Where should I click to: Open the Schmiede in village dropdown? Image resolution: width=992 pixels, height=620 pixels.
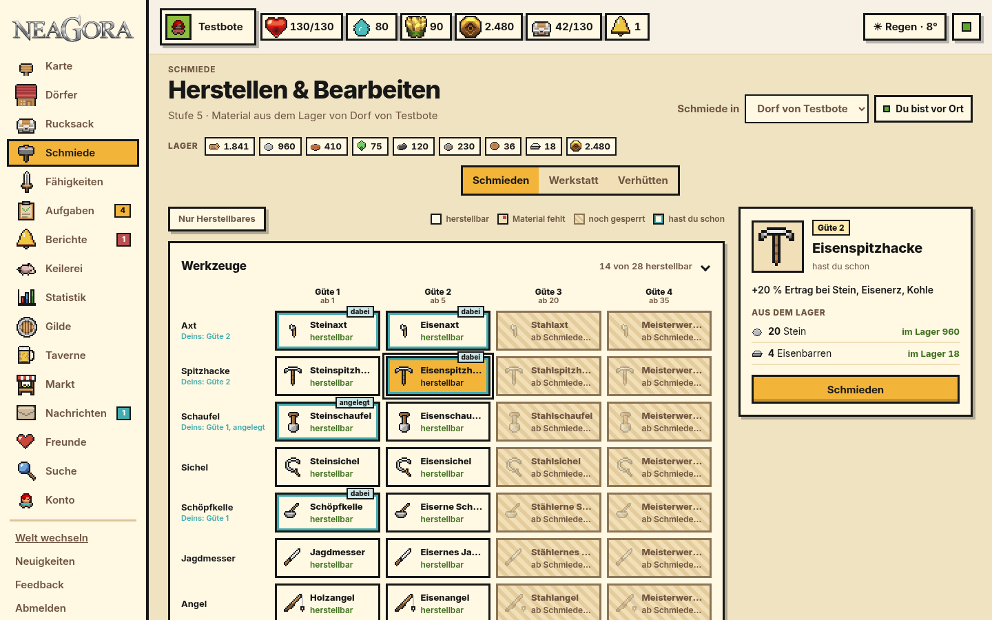[x=806, y=109]
